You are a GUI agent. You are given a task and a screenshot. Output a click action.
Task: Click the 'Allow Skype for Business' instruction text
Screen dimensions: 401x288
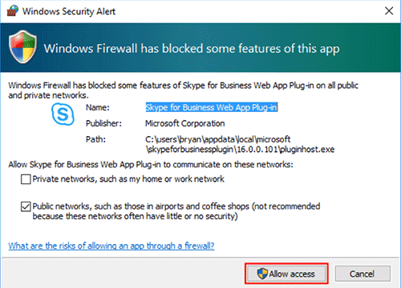coord(151,165)
